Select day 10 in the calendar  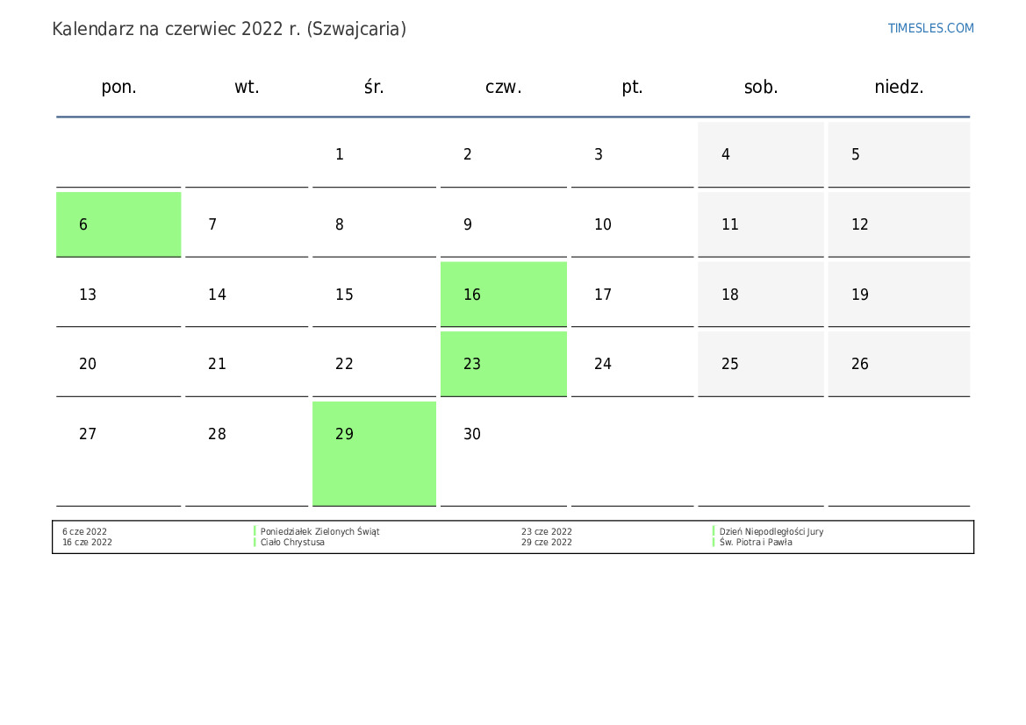click(x=632, y=224)
